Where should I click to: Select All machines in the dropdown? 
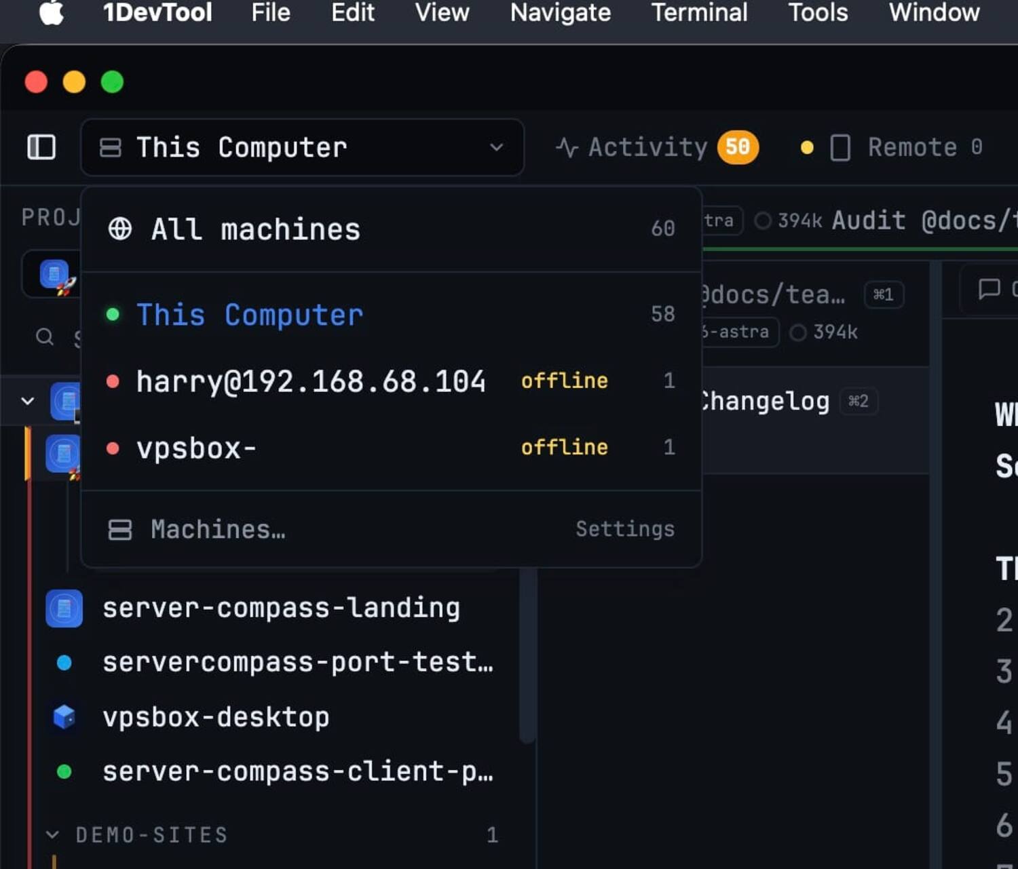391,229
